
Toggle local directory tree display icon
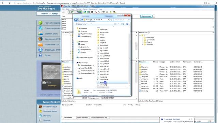tap(73, 12)
